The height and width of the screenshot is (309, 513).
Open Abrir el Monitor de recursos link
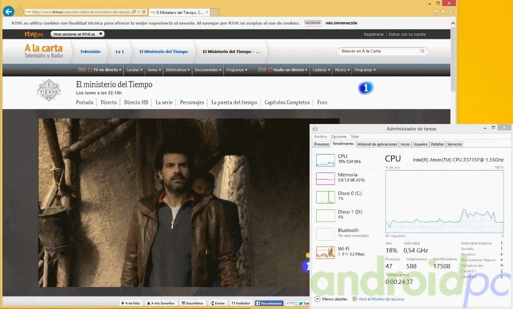coord(381,299)
